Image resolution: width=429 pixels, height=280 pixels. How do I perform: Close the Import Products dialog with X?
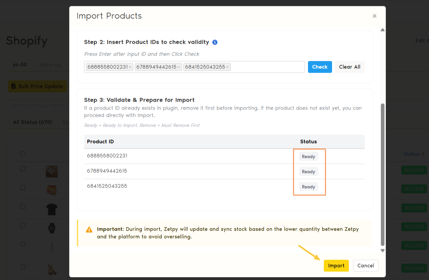coord(374,16)
